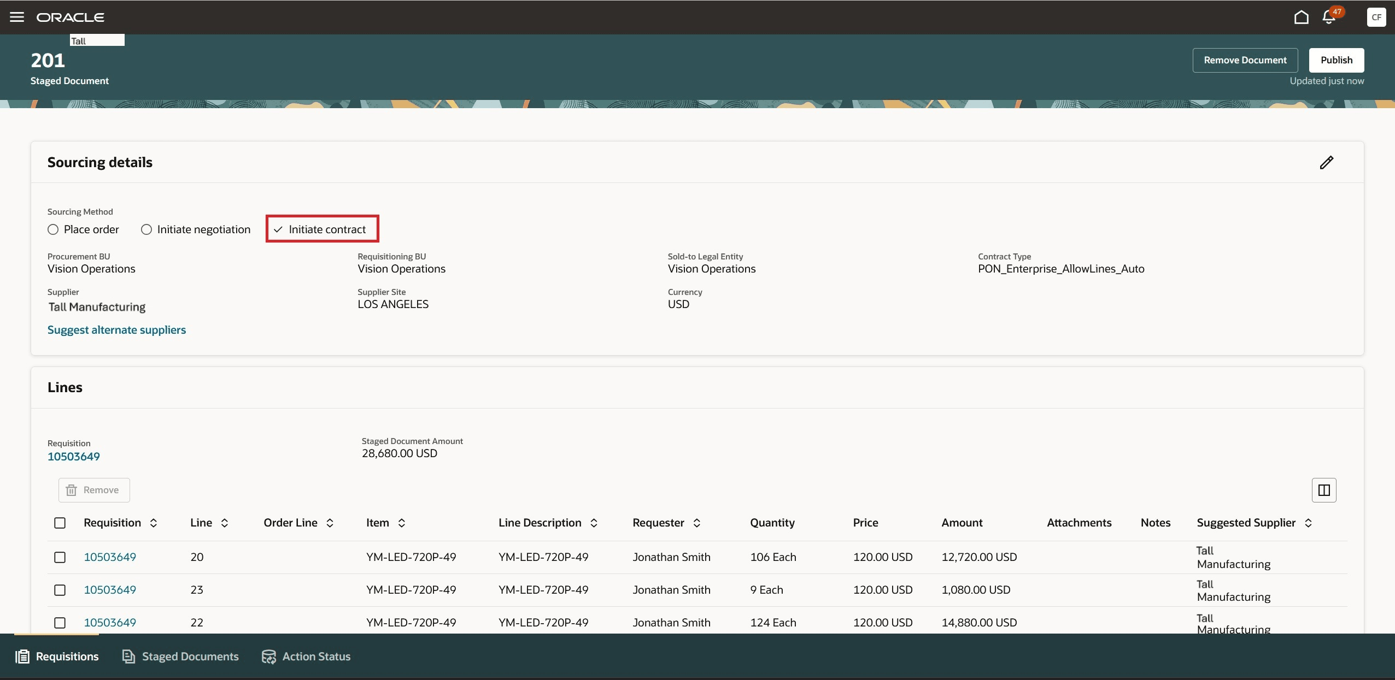Open the hamburger navigation menu
The height and width of the screenshot is (680, 1395).
[x=17, y=17]
